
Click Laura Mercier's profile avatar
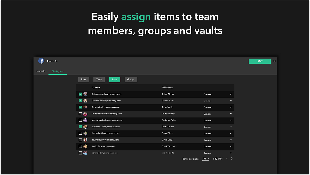click(85, 113)
